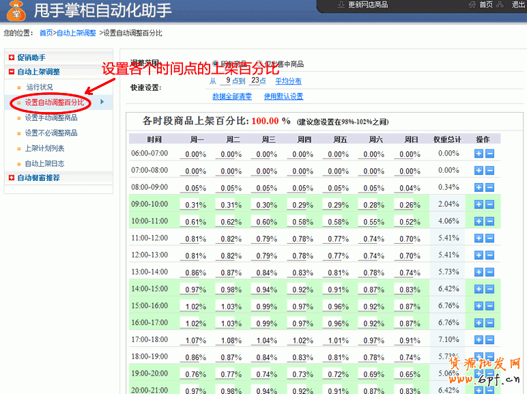
Task: Click the plus icon in the 06:00-07:00 row
Action: 479,154
